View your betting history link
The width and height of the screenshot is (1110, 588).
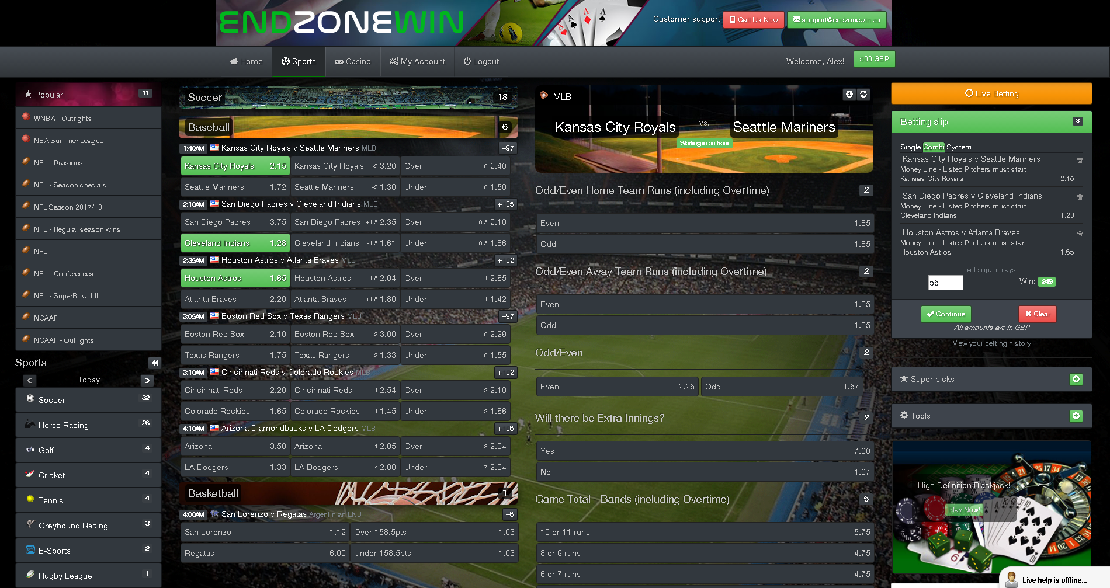click(991, 343)
